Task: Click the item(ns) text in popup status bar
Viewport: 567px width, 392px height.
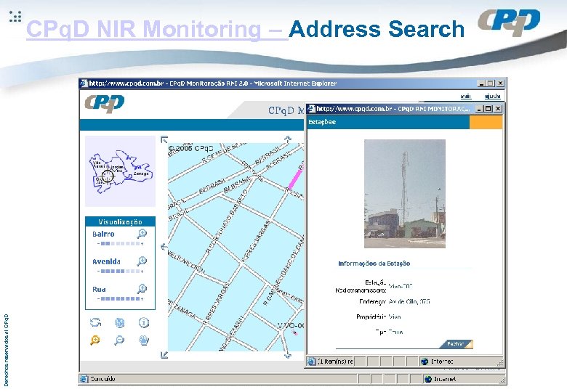Action: 335,362
